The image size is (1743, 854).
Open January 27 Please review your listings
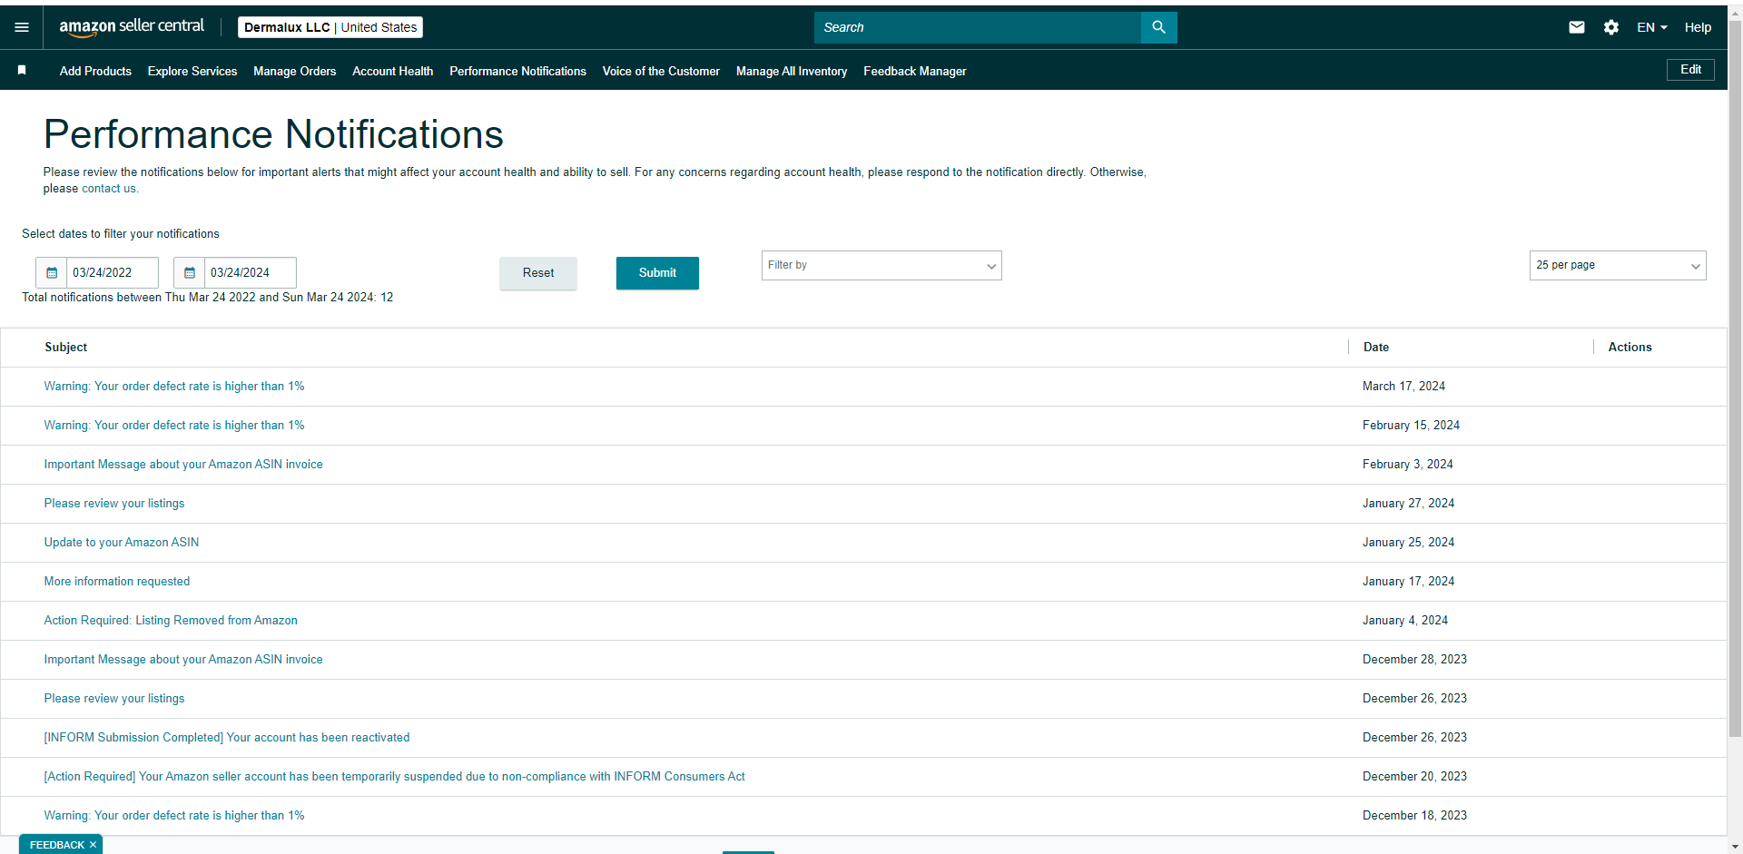click(x=114, y=504)
